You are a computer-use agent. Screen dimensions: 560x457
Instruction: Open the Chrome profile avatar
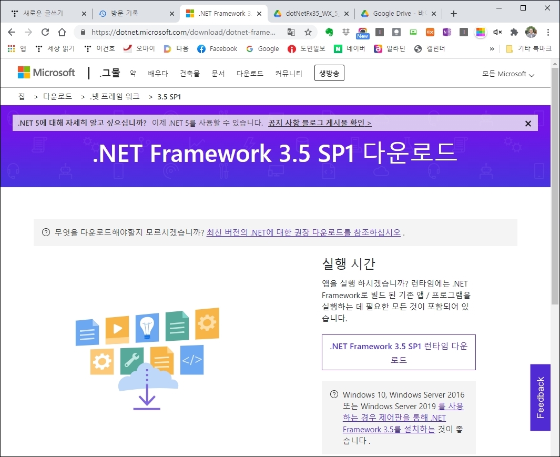[531, 32]
